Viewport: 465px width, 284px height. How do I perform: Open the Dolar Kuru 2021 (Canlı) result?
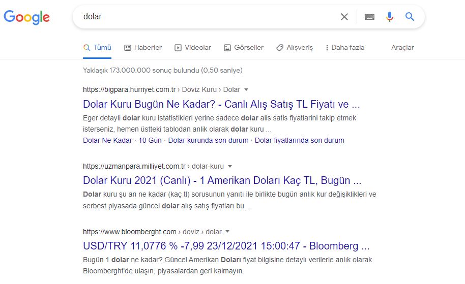coord(222,180)
